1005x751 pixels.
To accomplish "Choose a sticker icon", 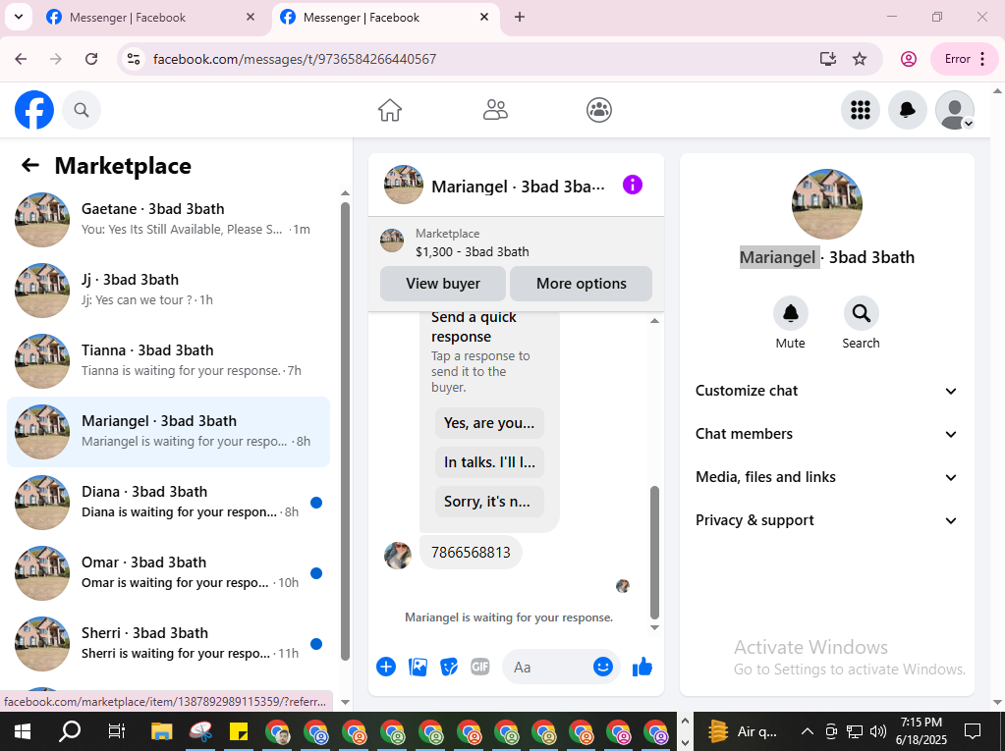I will [449, 668].
